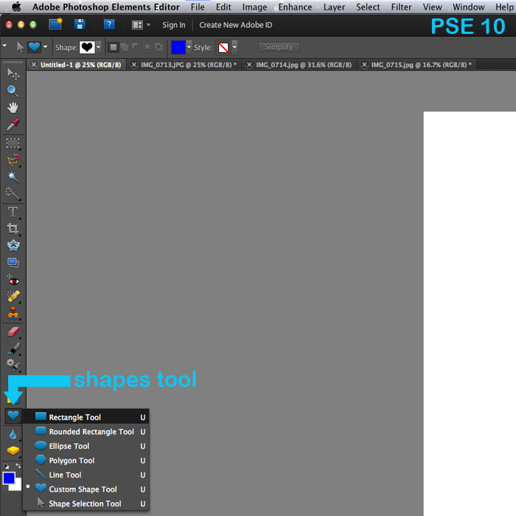
Task: Open the shape color dropdown arrow
Action: point(189,47)
